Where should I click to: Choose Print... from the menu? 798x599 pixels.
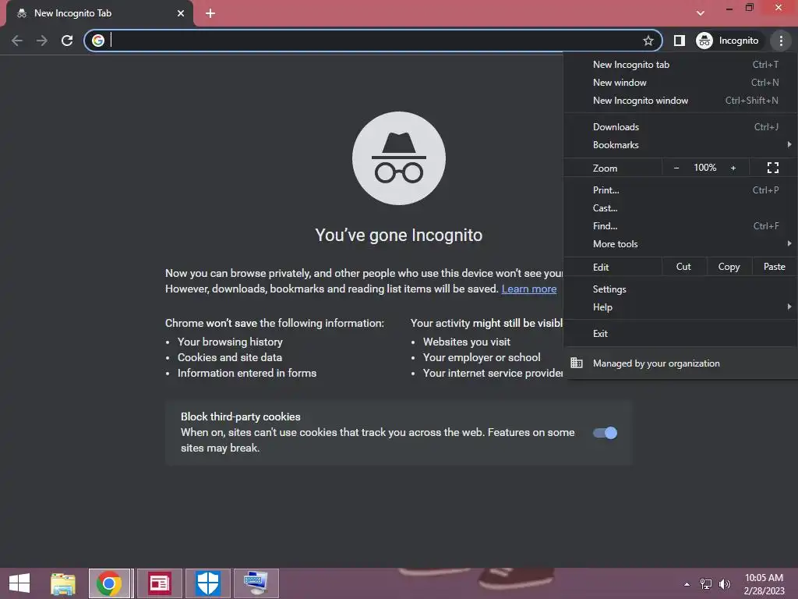[680, 190]
